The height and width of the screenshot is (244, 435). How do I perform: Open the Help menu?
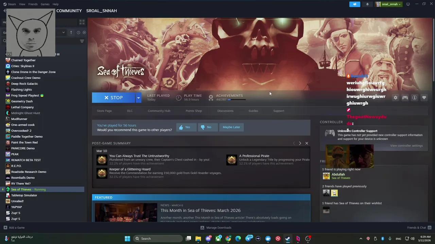[55, 4]
